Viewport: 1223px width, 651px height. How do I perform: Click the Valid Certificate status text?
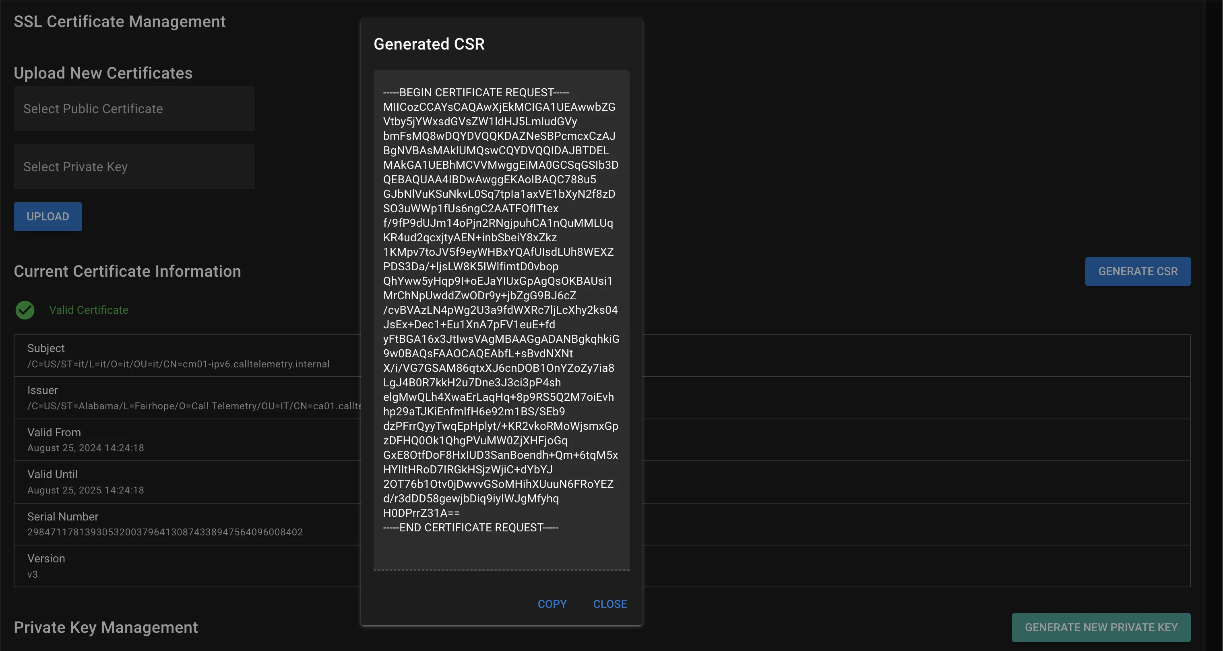coord(89,310)
